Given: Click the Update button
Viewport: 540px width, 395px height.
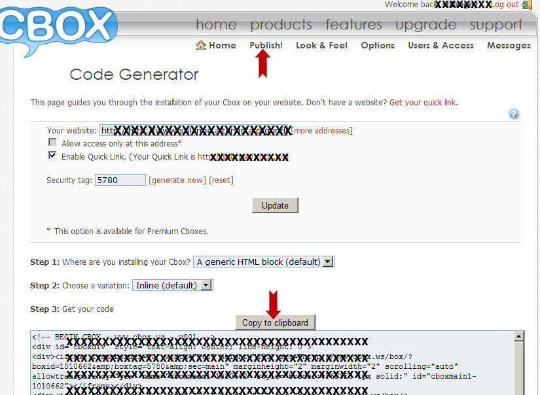Looking at the screenshot, I should point(275,205).
